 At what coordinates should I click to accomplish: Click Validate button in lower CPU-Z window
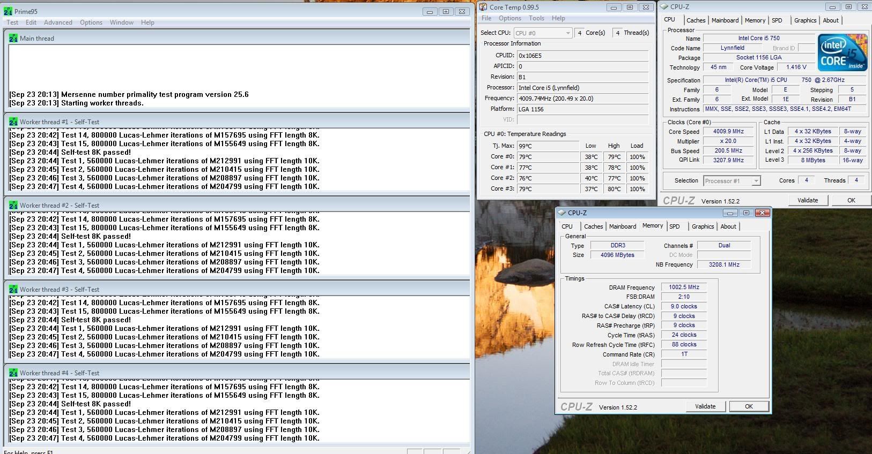coord(705,406)
